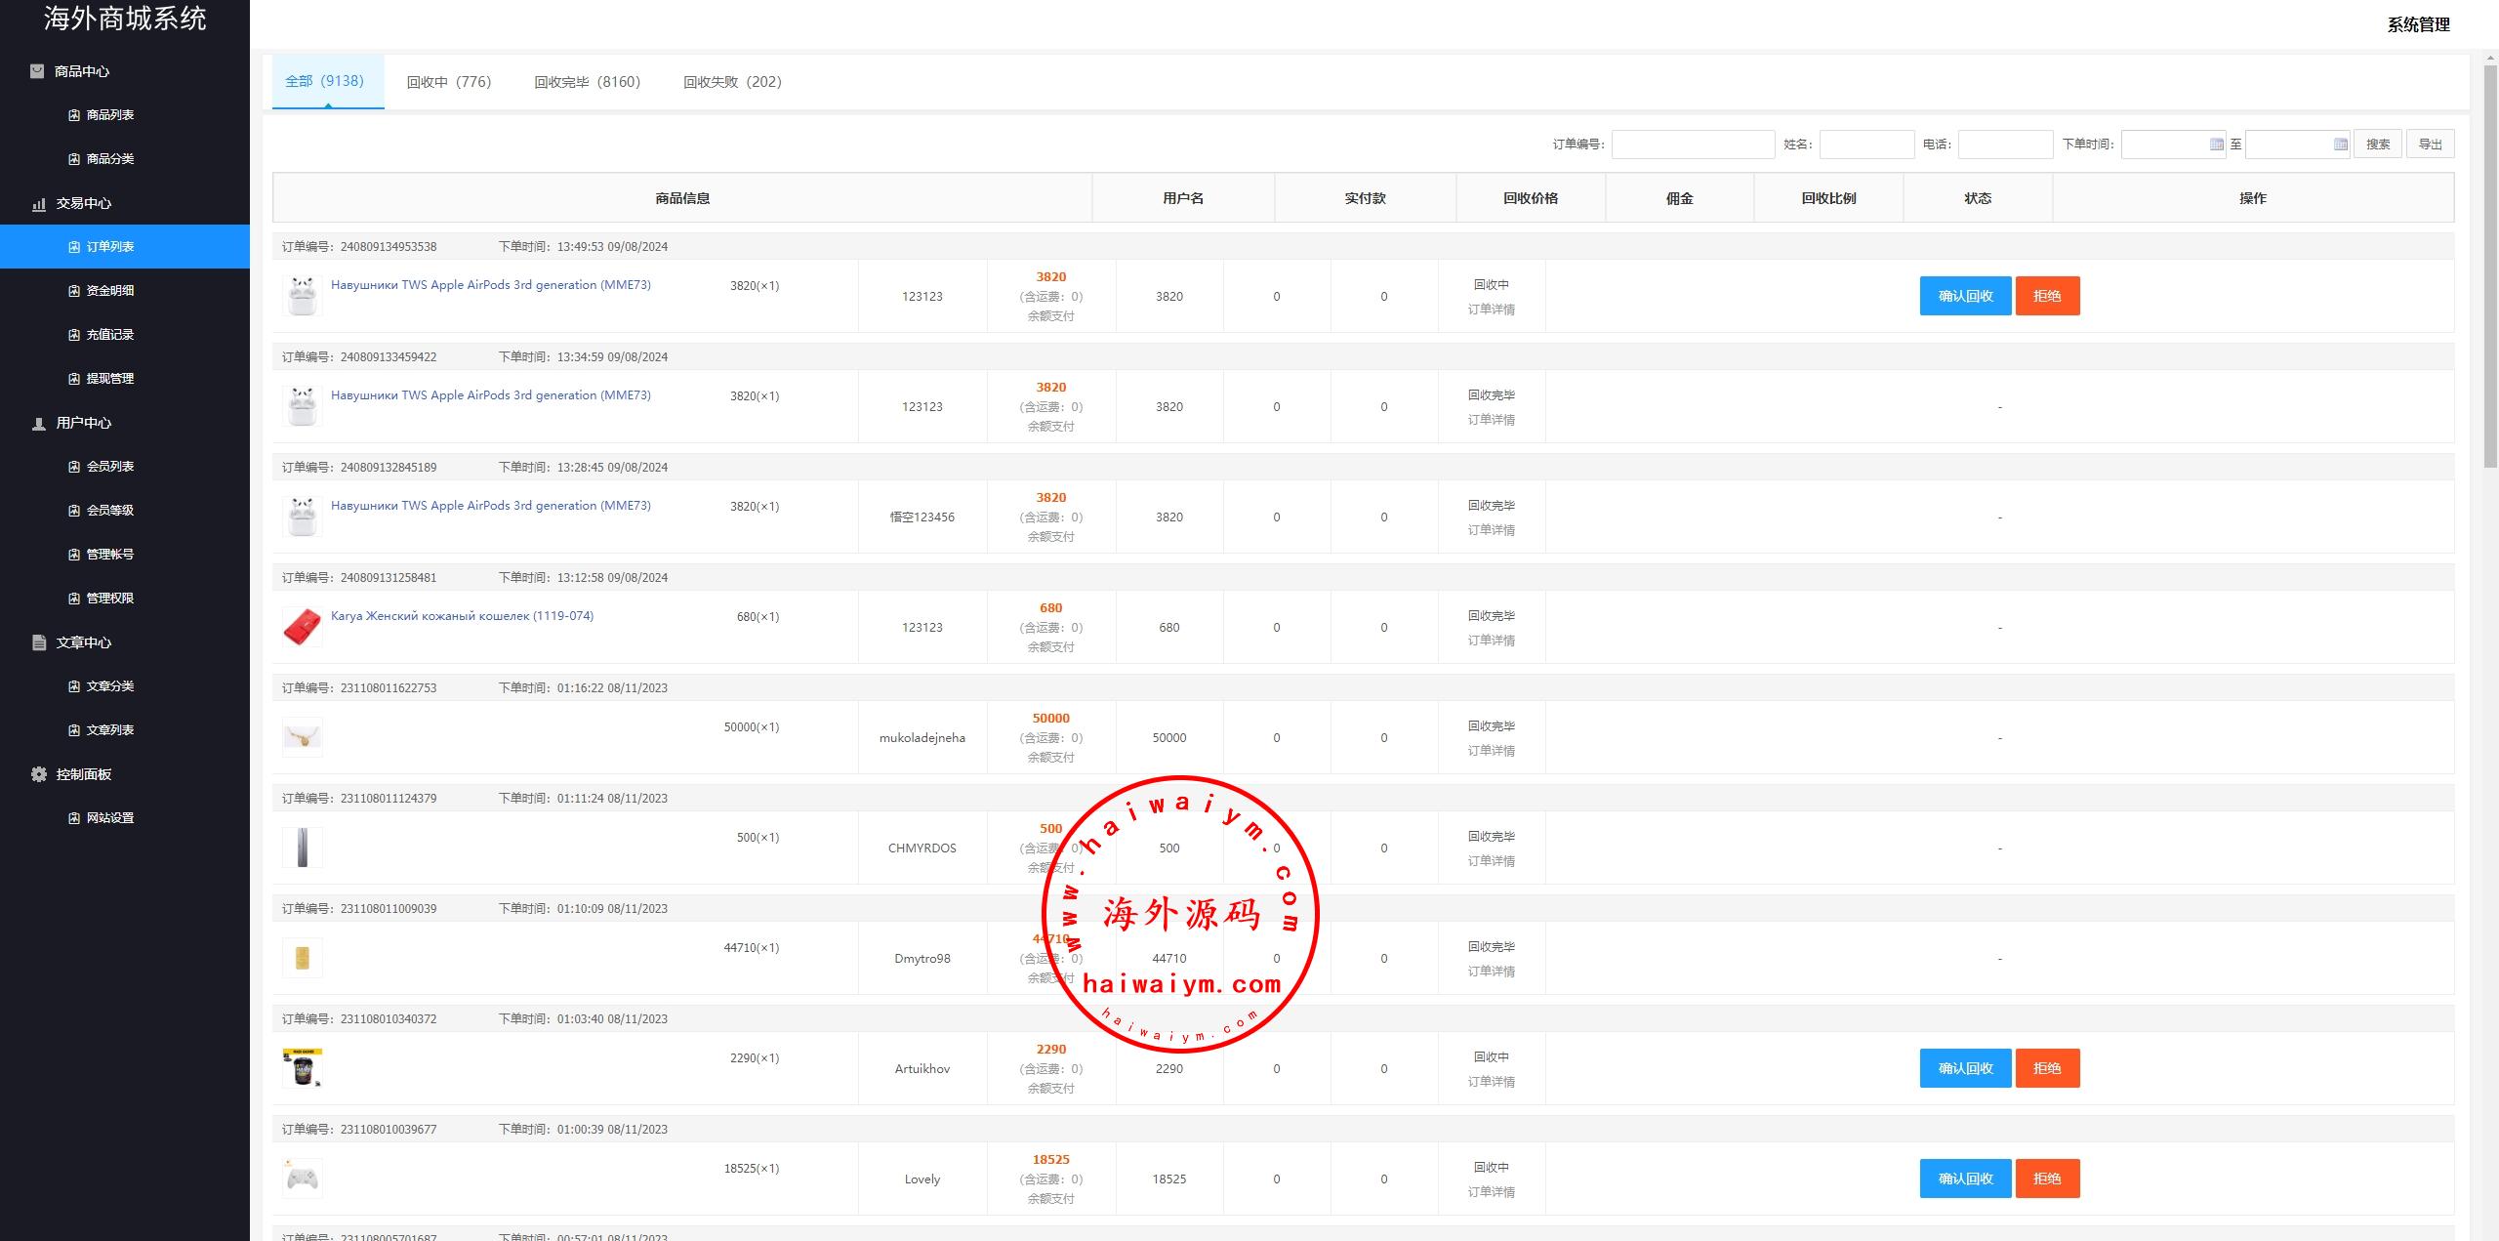This screenshot has width=2499, height=1241.
Task: Switch to the 回收中 (776) tab
Action: coord(449,82)
